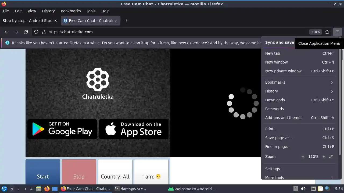Open a new tab with the plus button

tap(126, 21)
